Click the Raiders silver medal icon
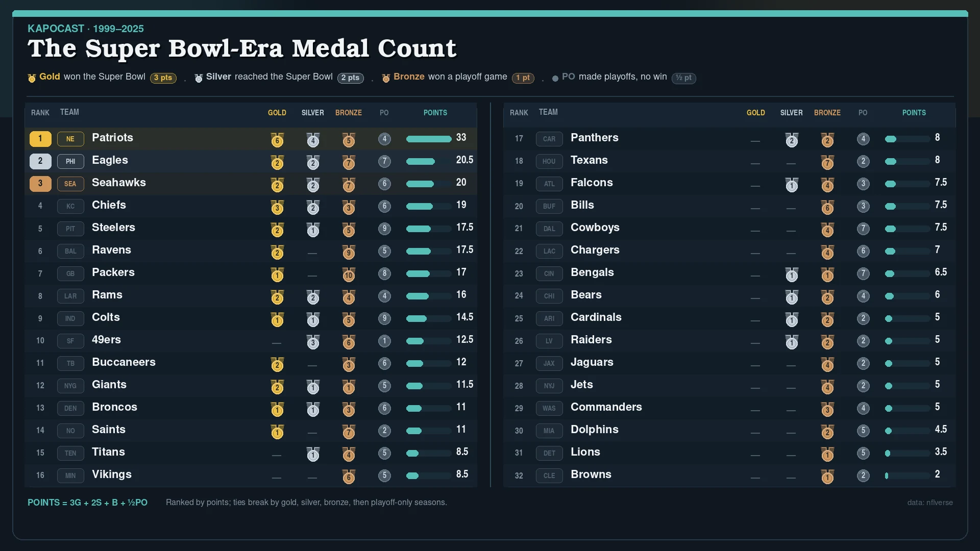Image resolution: width=980 pixels, height=551 pixels. [792, 341]
